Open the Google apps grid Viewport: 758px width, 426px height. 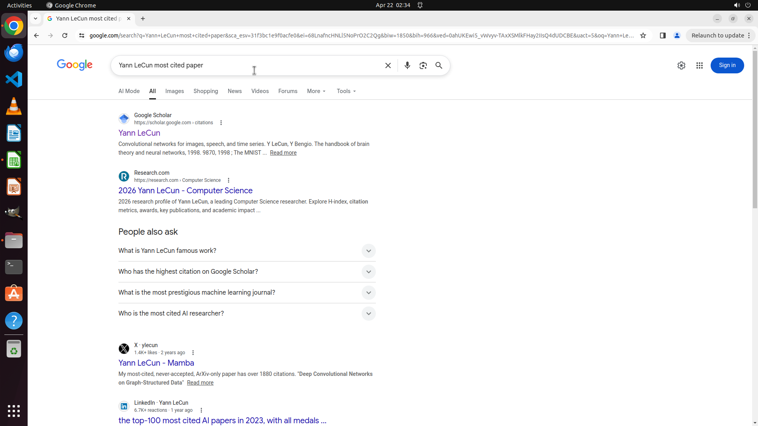[x=699, y=65]
